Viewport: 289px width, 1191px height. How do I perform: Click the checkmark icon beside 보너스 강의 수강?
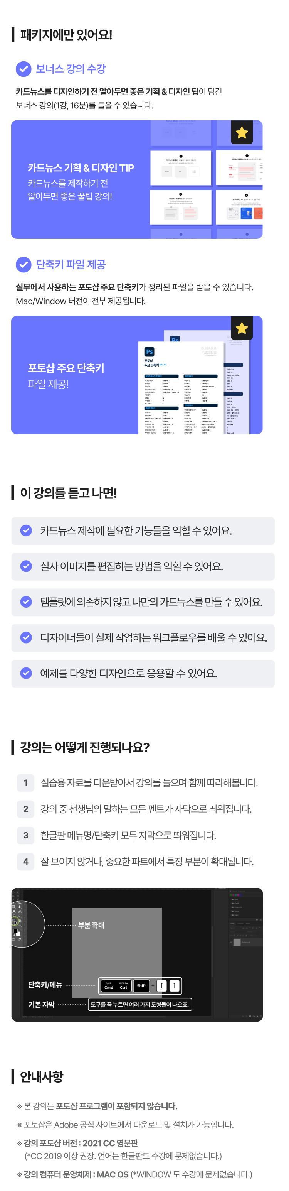(24, 69)
